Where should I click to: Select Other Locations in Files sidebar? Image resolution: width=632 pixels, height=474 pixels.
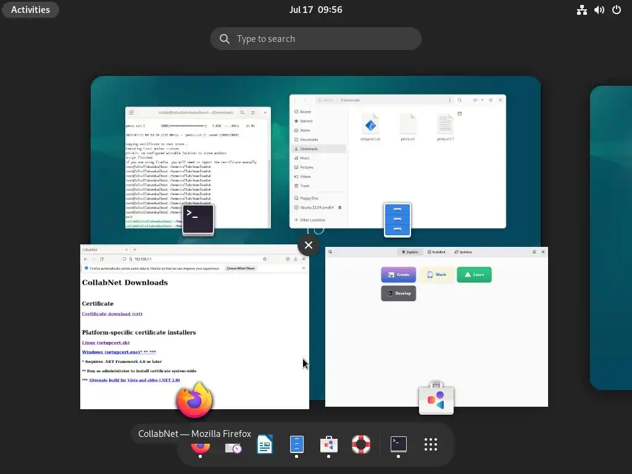coord(318,220)
